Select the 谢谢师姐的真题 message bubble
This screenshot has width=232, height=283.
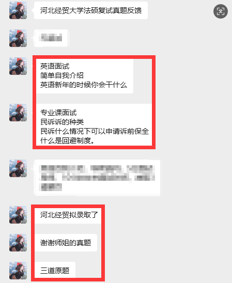coord(66,243)
